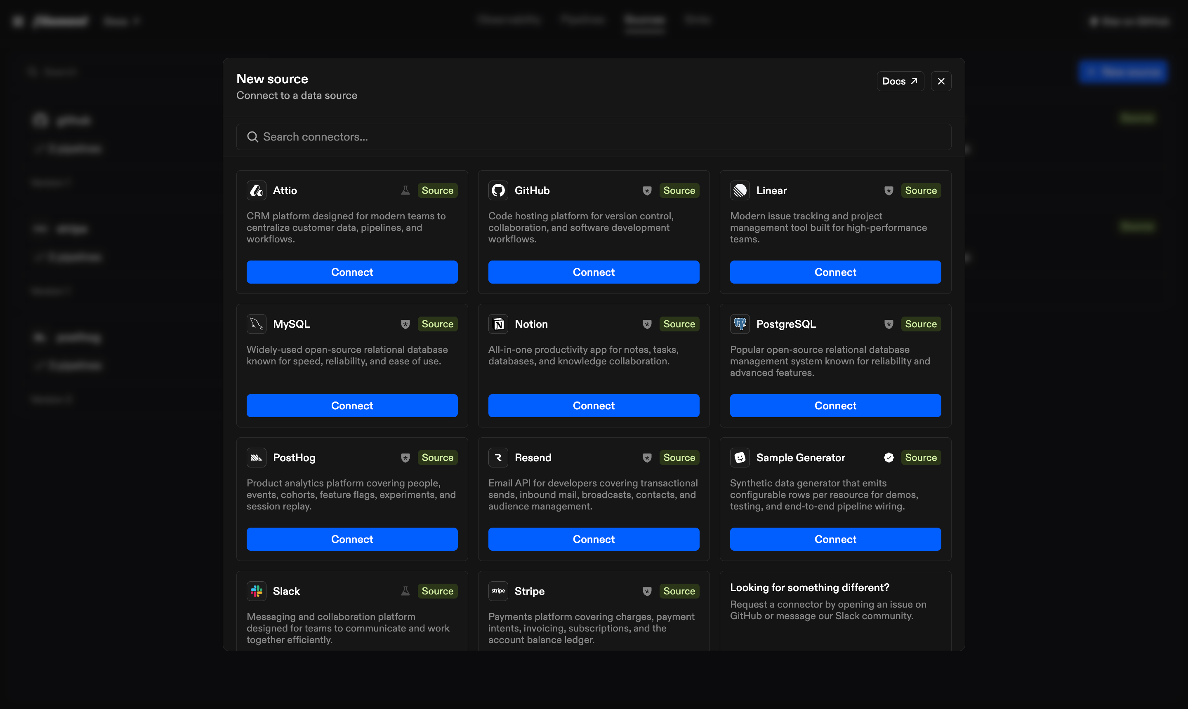Click the Source tag on GitHub card

(x=679, y=190)
